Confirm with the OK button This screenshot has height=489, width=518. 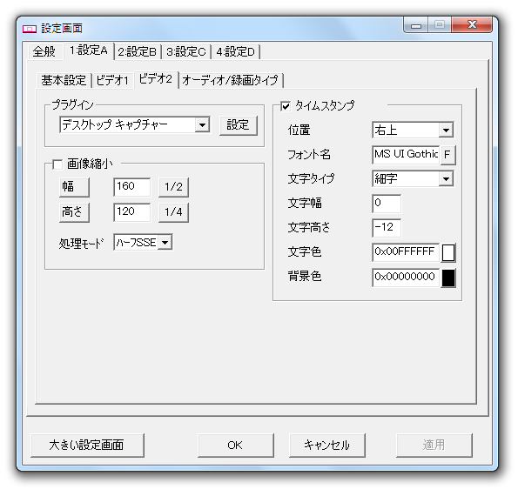click(236, 445)
